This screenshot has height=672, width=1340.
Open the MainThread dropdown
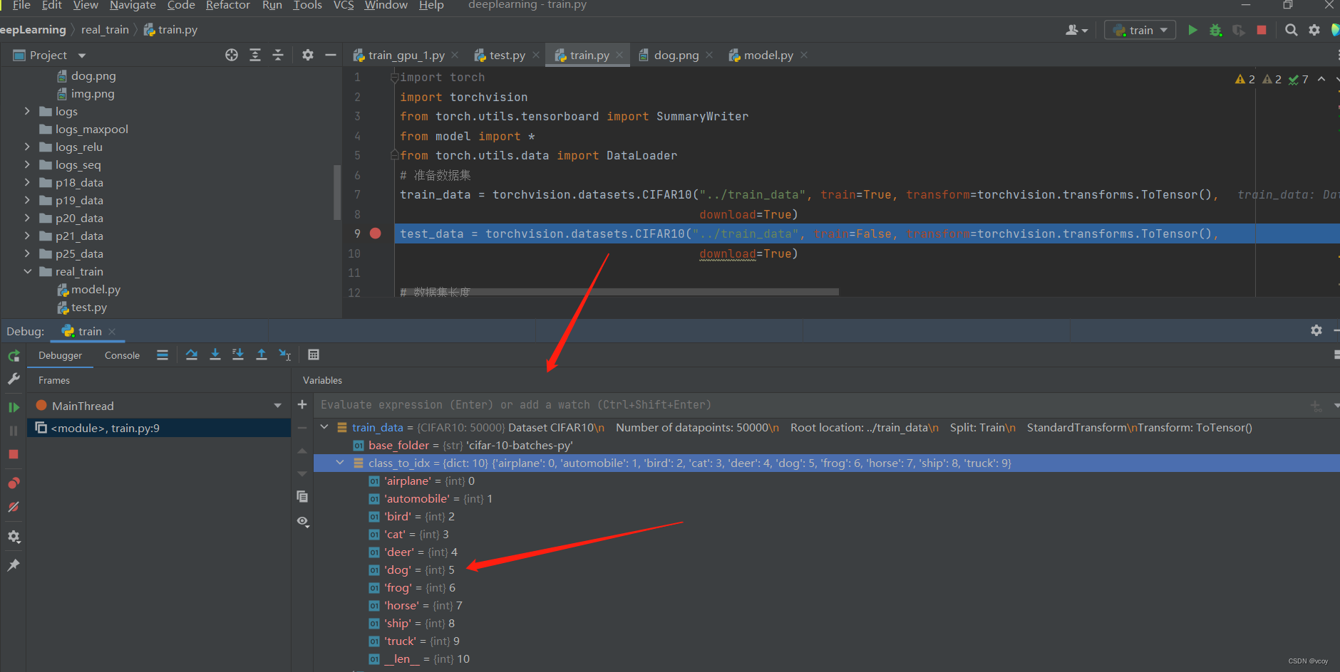(277, 406)
